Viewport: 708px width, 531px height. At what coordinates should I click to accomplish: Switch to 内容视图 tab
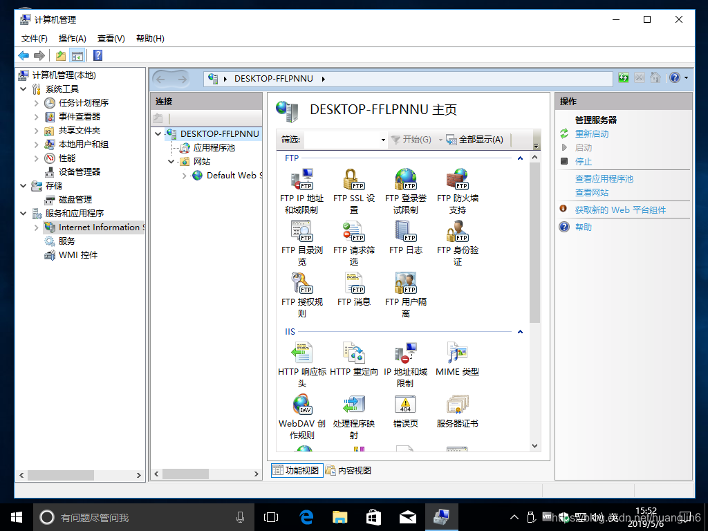click(348, 470)
